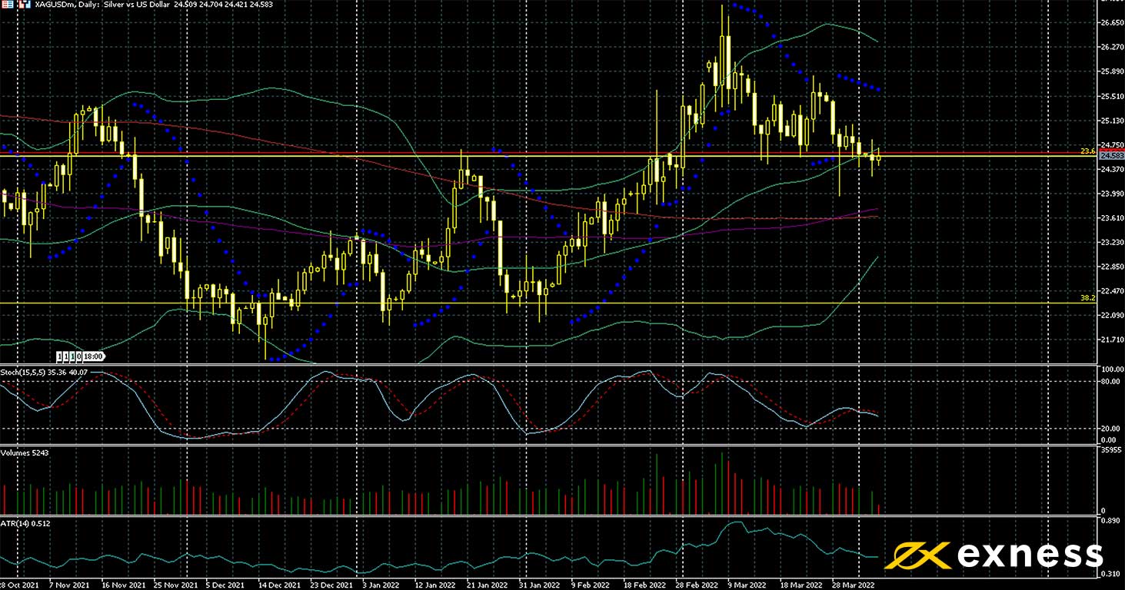The height and width of the screenshot is (590, 1125).
Task: Click the 28 Mar 2022 date label
Action: pos(854,585)
